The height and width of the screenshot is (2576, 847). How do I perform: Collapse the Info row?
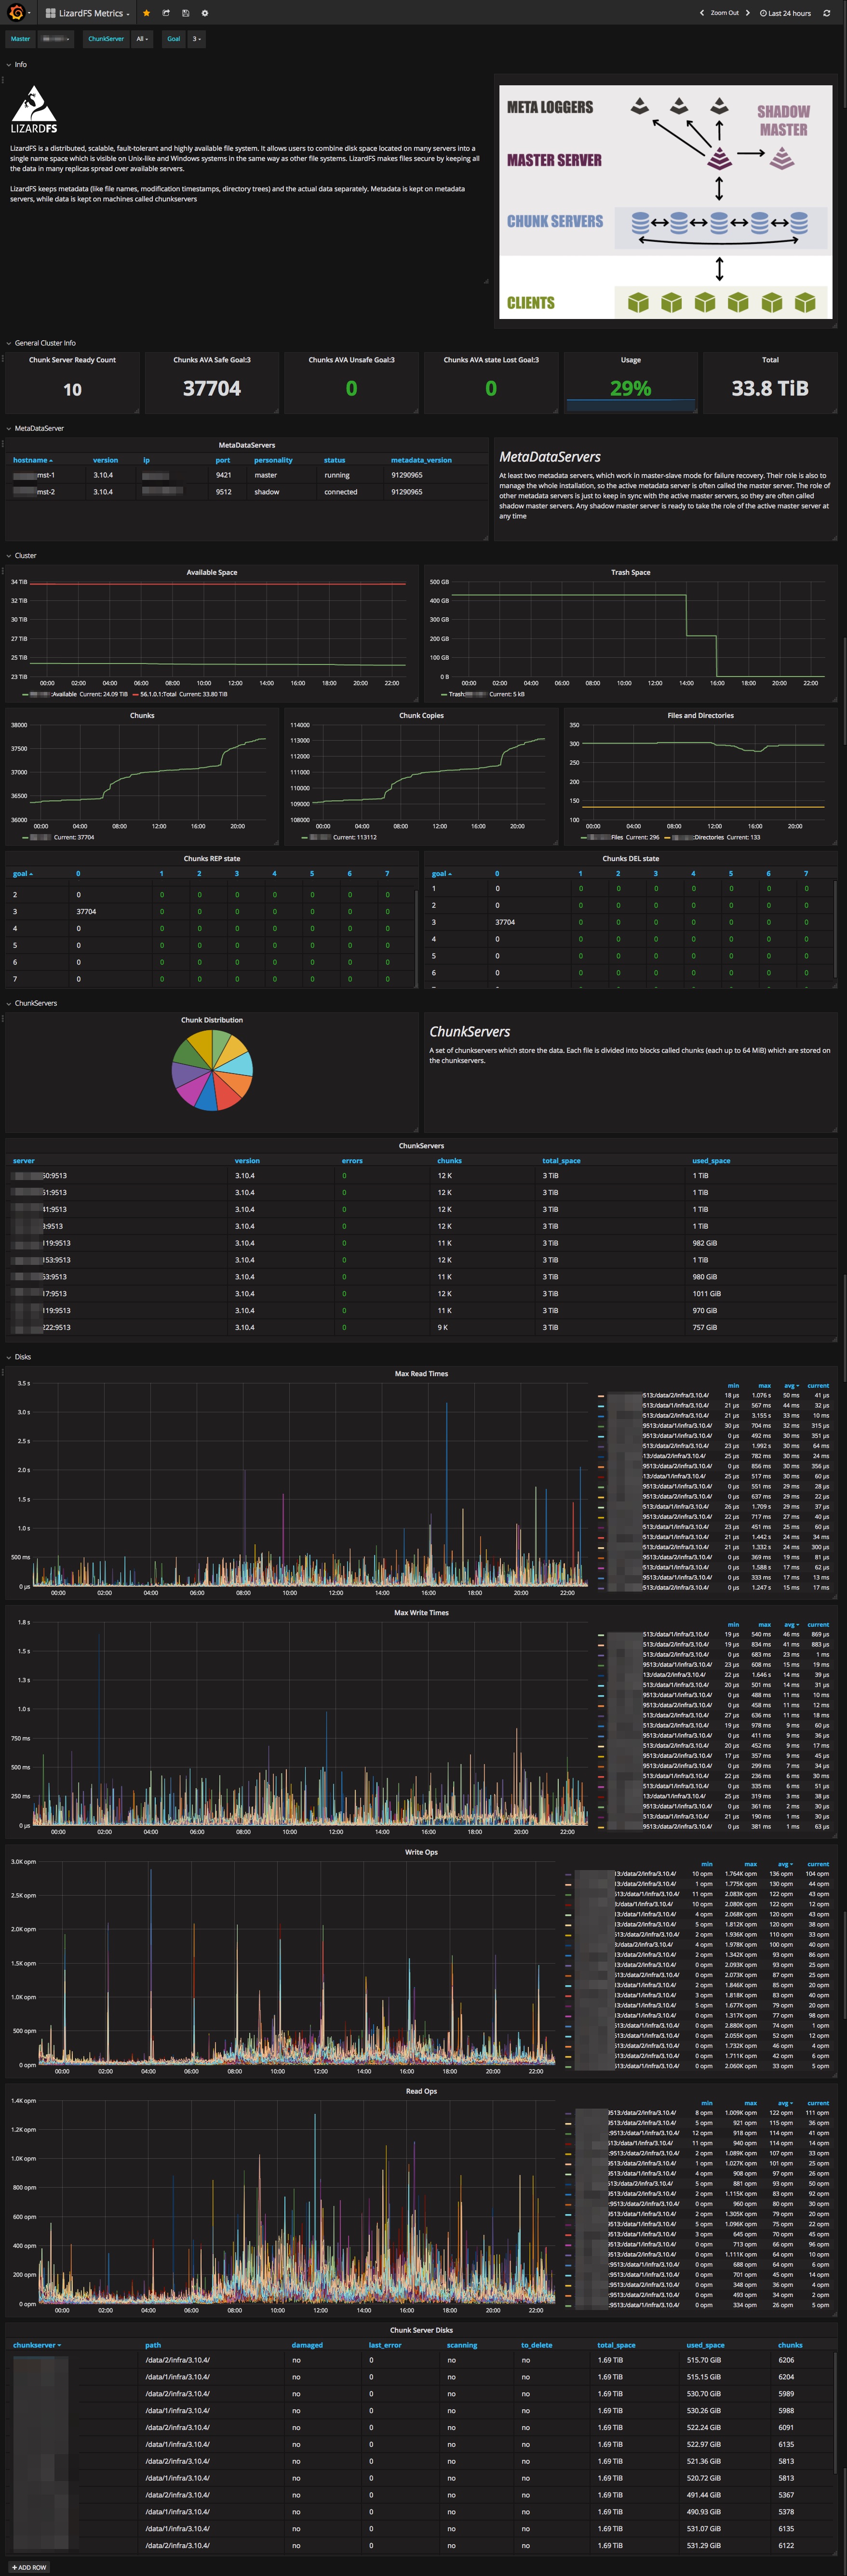(17, 64)
